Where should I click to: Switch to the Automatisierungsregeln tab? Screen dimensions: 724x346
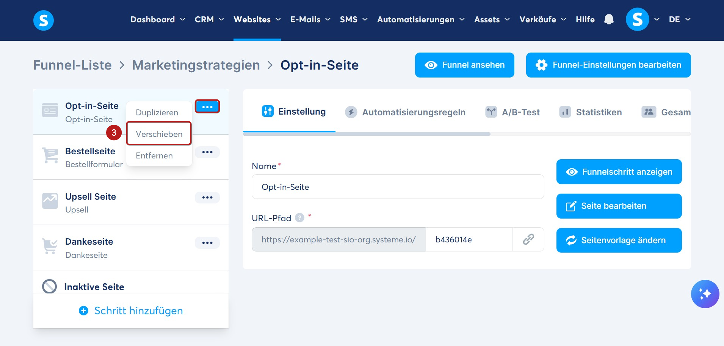point(405,112)
